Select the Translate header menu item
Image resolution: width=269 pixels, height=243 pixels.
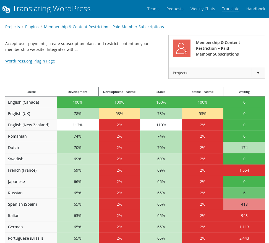tap(231, 9)
